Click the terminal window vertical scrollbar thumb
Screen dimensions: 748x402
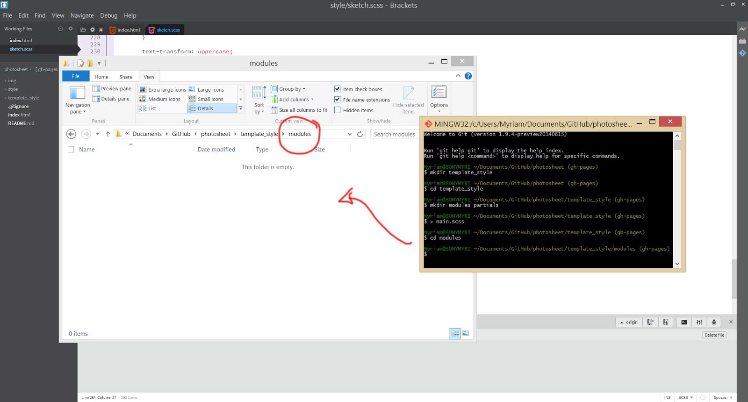pyautogui.click(x=677, y=145)
